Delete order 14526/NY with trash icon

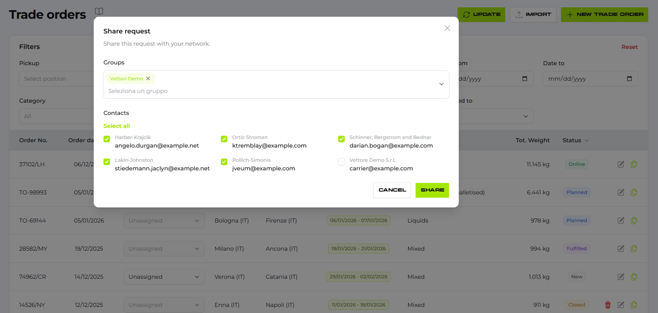607,305
